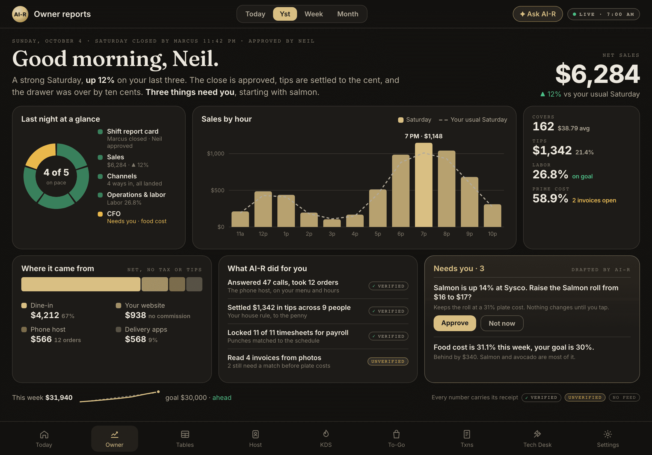The image size is (652, 455).
Task: Switch to the Today period tab
Action: 255,14
